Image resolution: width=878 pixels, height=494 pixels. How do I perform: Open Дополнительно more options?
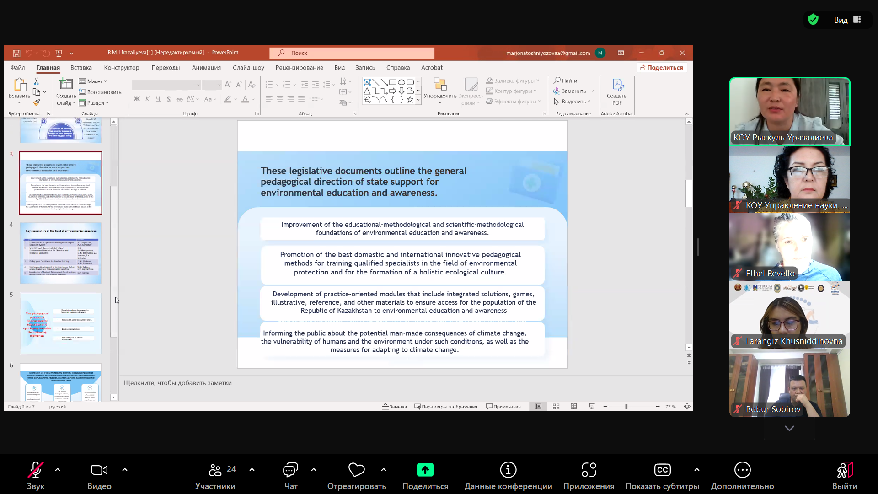click(743, 476)
